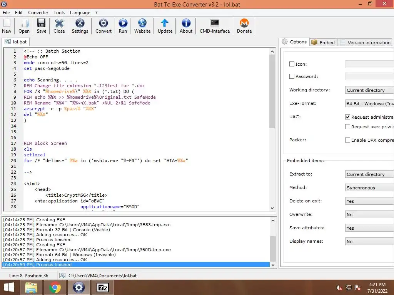Enable the Password checkbox
Viewport: 394px width, 295px height.
[x=292, y=76]
